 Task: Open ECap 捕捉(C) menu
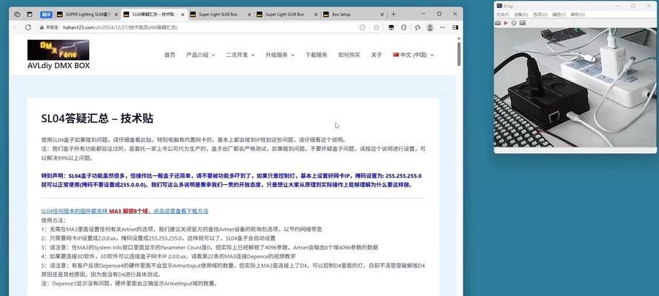pos(558,15)
